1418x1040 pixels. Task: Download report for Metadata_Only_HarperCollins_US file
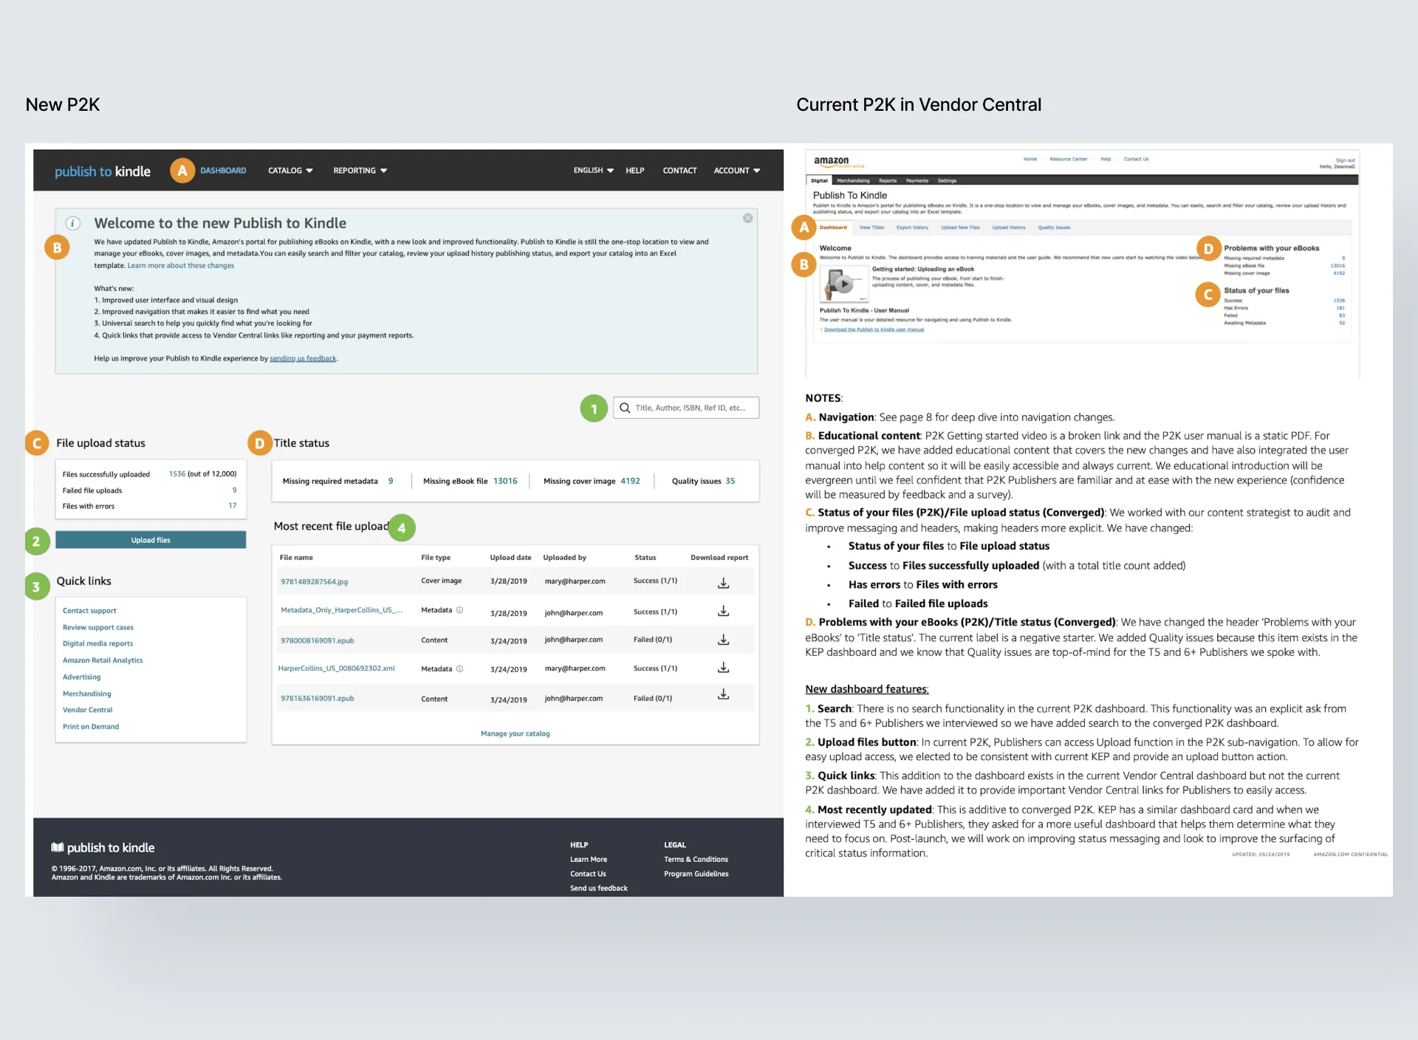[723, 611]
